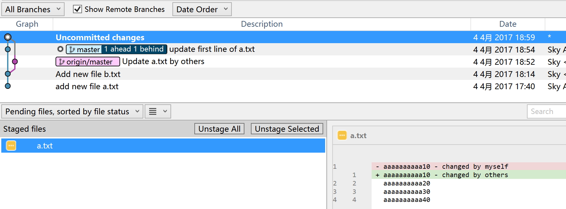Viewport: 566px width, 209px height.
Task: Select the removed line 'changed by myself'
Action: 446,166
